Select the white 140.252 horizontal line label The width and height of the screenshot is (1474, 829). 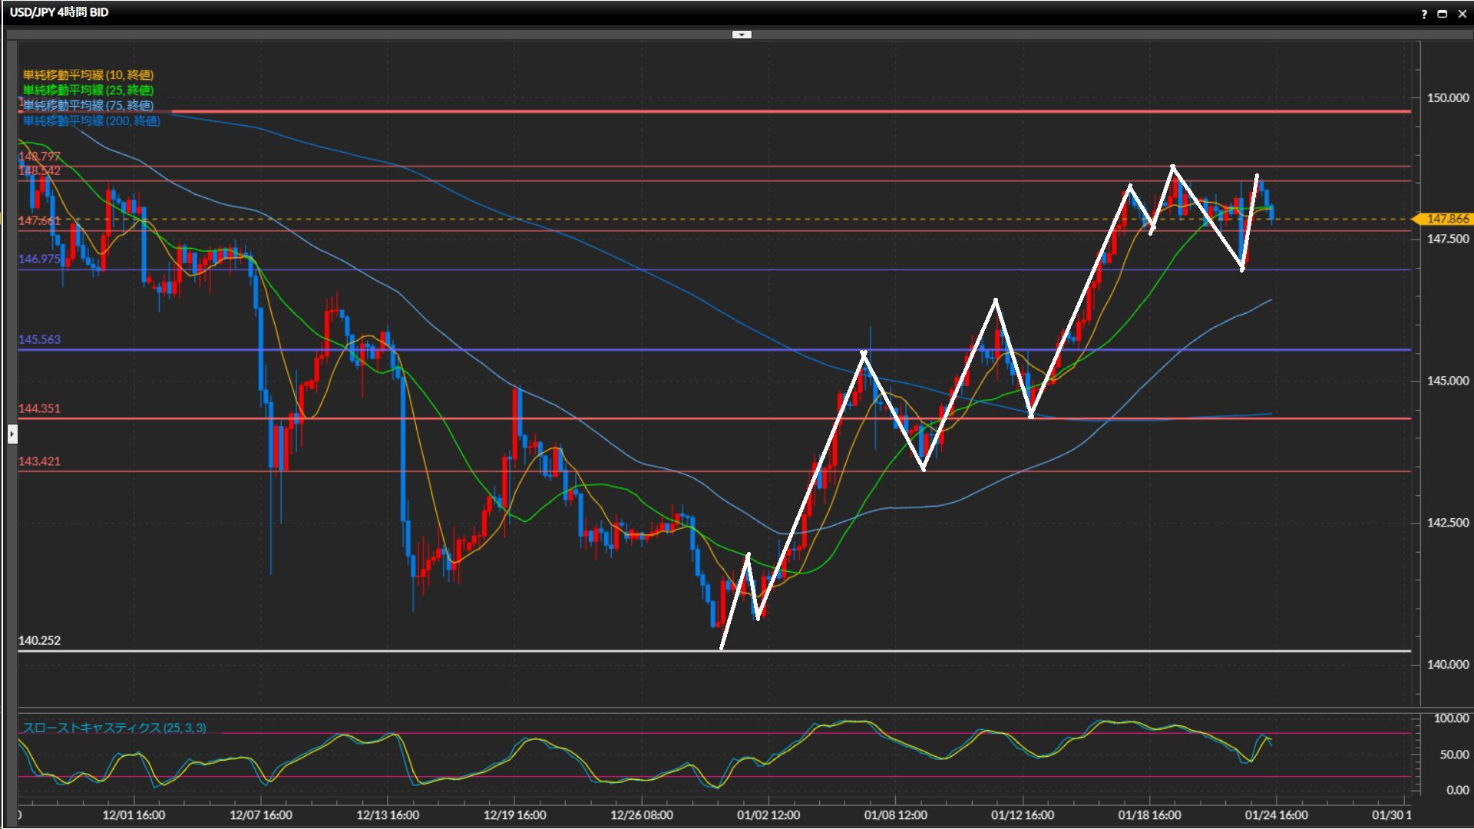(39, 640)
